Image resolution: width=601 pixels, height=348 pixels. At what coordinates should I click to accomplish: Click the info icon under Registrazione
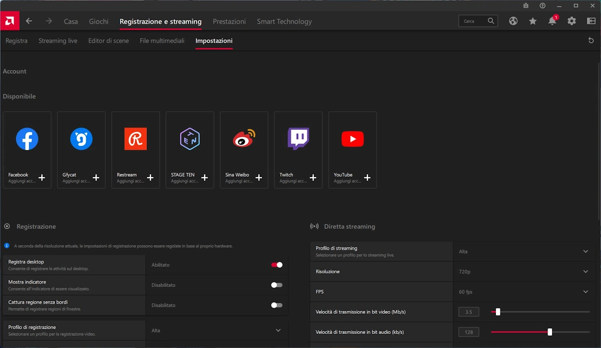7,246
